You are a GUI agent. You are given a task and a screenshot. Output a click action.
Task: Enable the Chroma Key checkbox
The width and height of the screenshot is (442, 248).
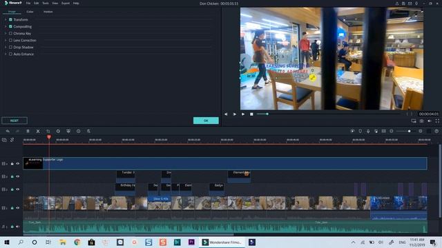coord(10,34)
